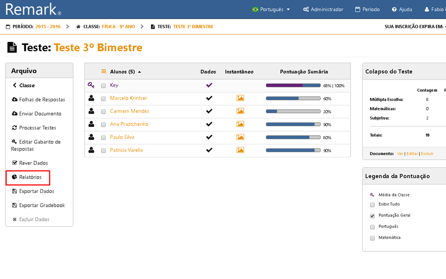Open the Administrador menu

pos(323,10)
